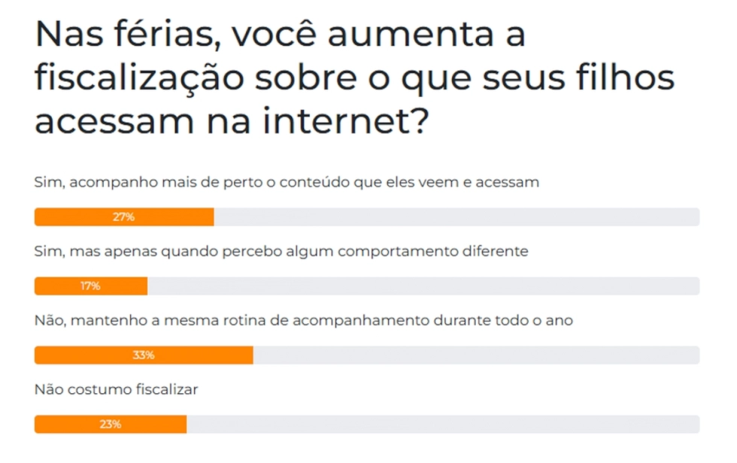The width and height of the screenshot is (737, 463).
Task: Select option "Não costumo fiscalizar"
Action: (116, 390)
